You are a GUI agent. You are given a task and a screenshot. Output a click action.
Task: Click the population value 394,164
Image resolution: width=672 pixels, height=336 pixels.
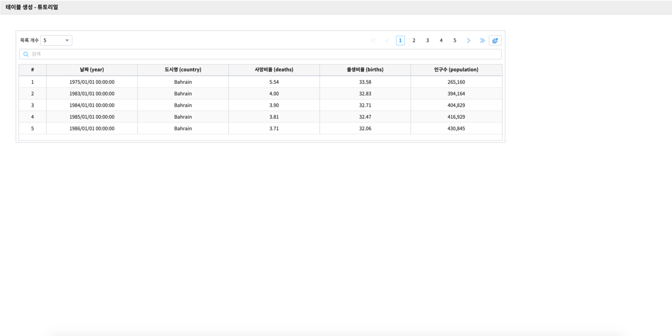(456, 93)
